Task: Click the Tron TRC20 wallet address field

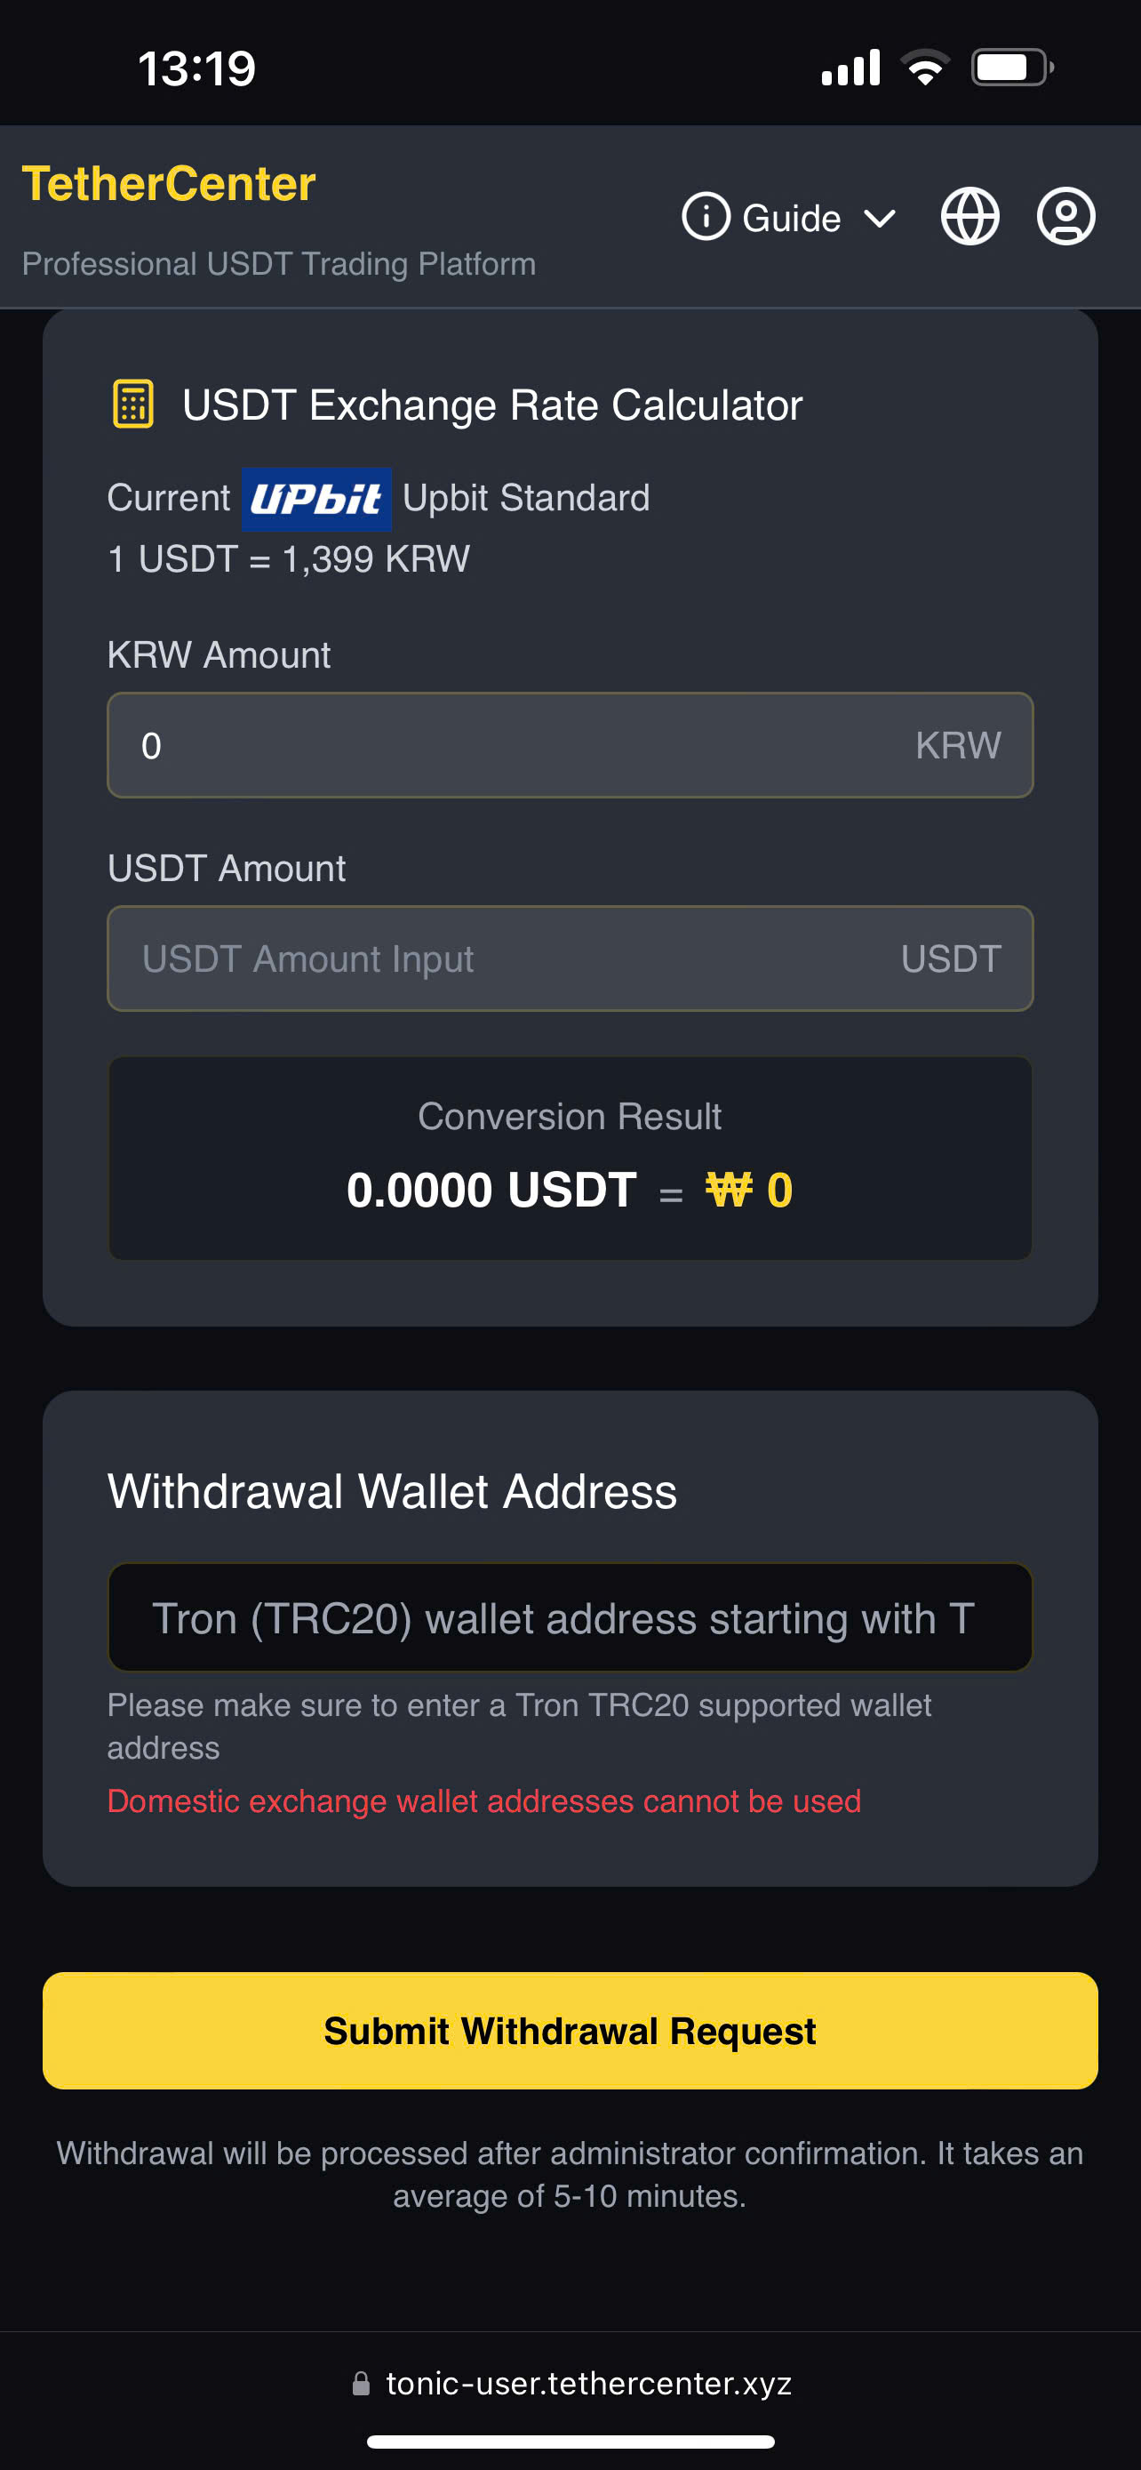Action: pyautogui.click(x=570, y=1617)
